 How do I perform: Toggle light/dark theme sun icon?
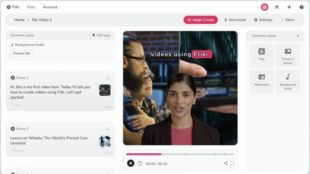(289, 7)
